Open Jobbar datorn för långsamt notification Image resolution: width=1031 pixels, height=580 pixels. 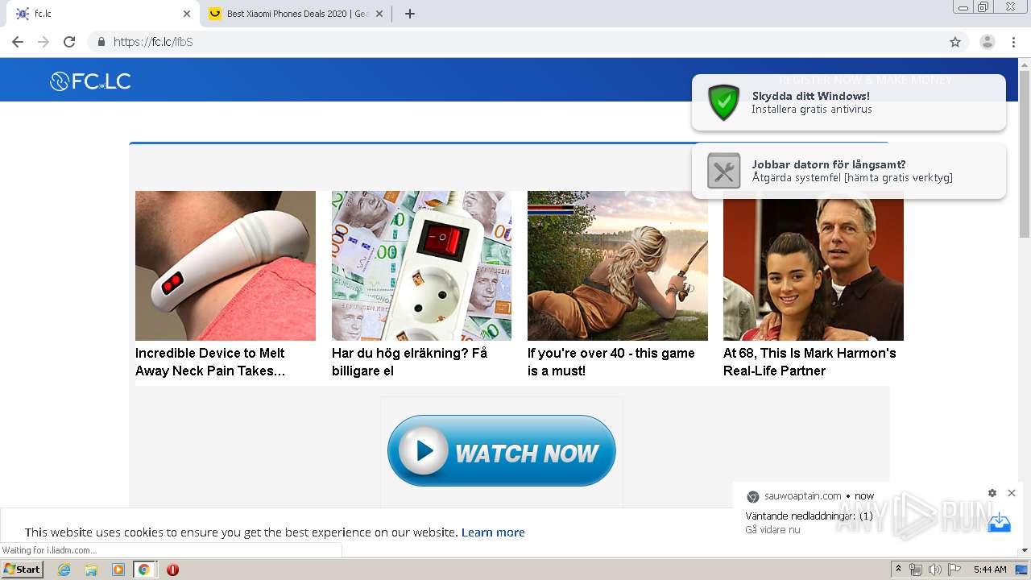848,171
